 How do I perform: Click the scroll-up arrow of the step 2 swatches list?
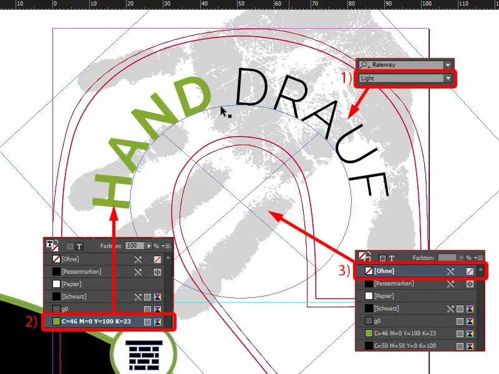pos(168,257)
